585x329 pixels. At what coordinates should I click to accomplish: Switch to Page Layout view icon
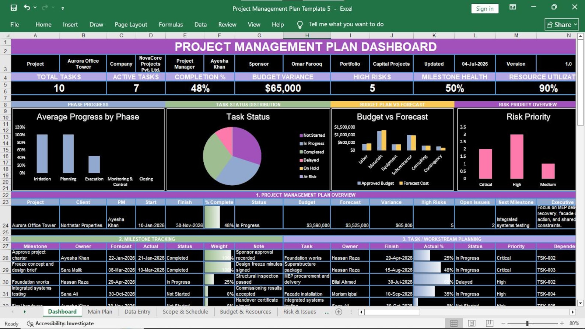(472, 323)
